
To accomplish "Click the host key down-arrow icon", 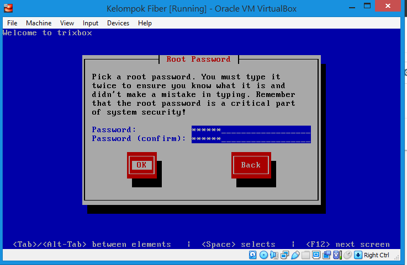I will coord(358,255).
